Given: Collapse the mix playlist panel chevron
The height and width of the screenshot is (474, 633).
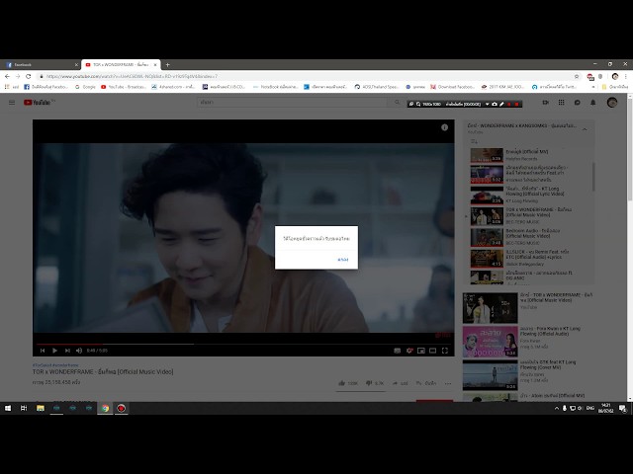Looking at the screenshot, I should 585,129.
